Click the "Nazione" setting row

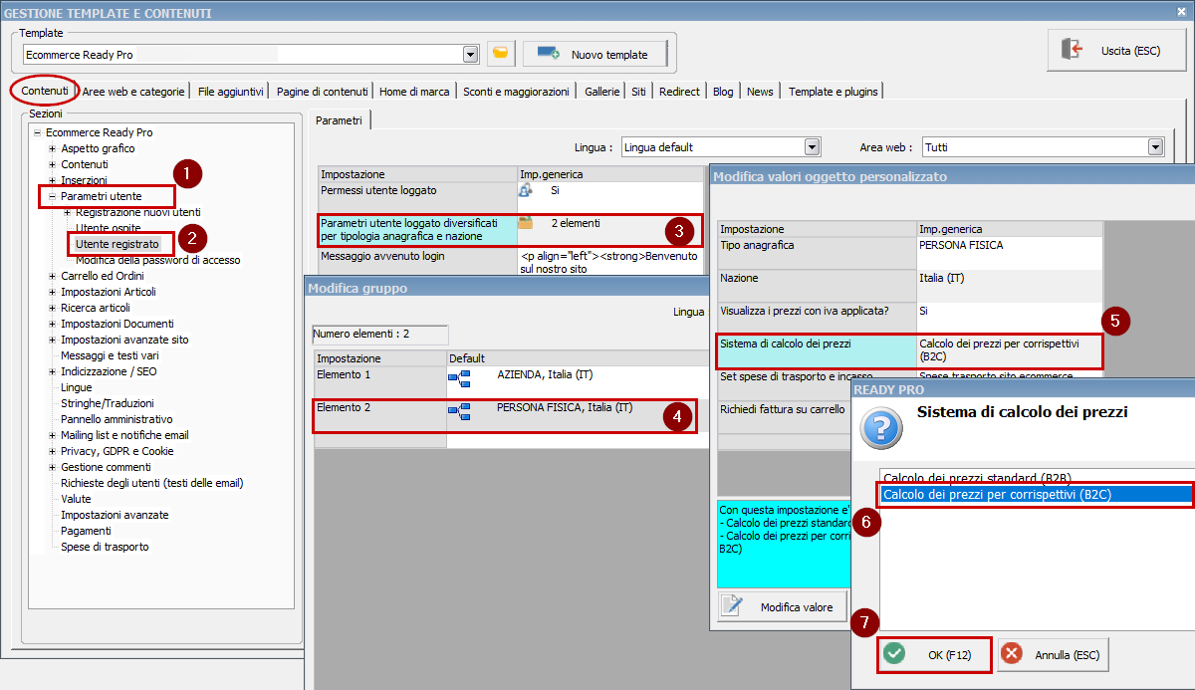pyautogui.click(x=910, y=286)
